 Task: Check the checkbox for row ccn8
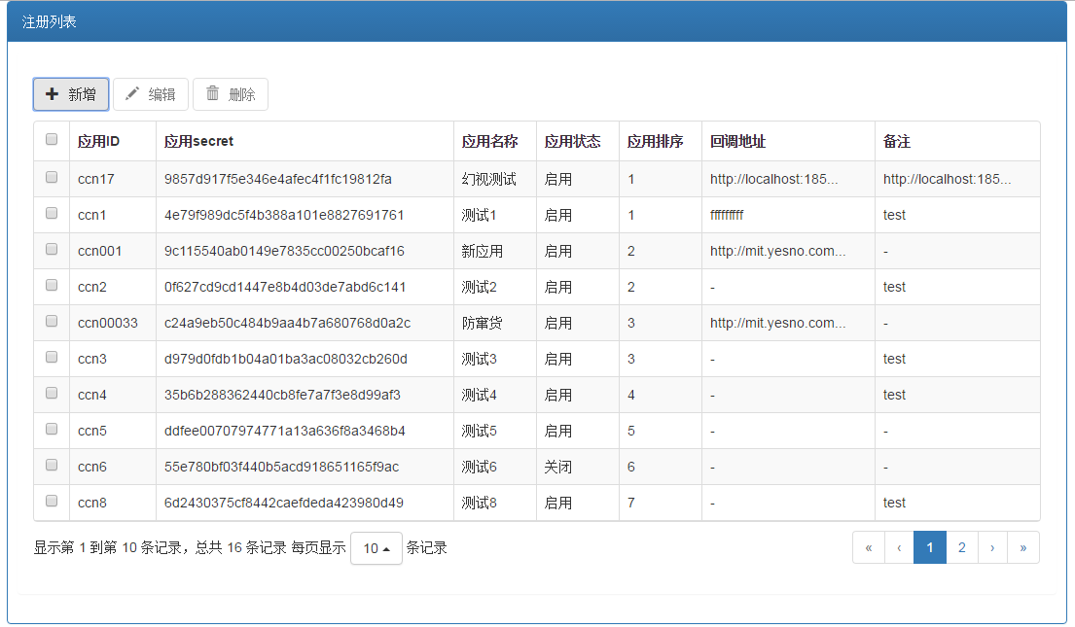coord(52,502)
